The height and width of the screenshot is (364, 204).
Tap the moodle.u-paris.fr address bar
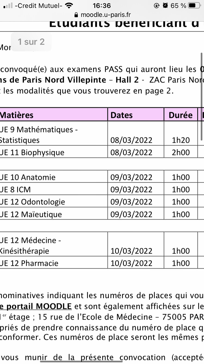[102, 15]
